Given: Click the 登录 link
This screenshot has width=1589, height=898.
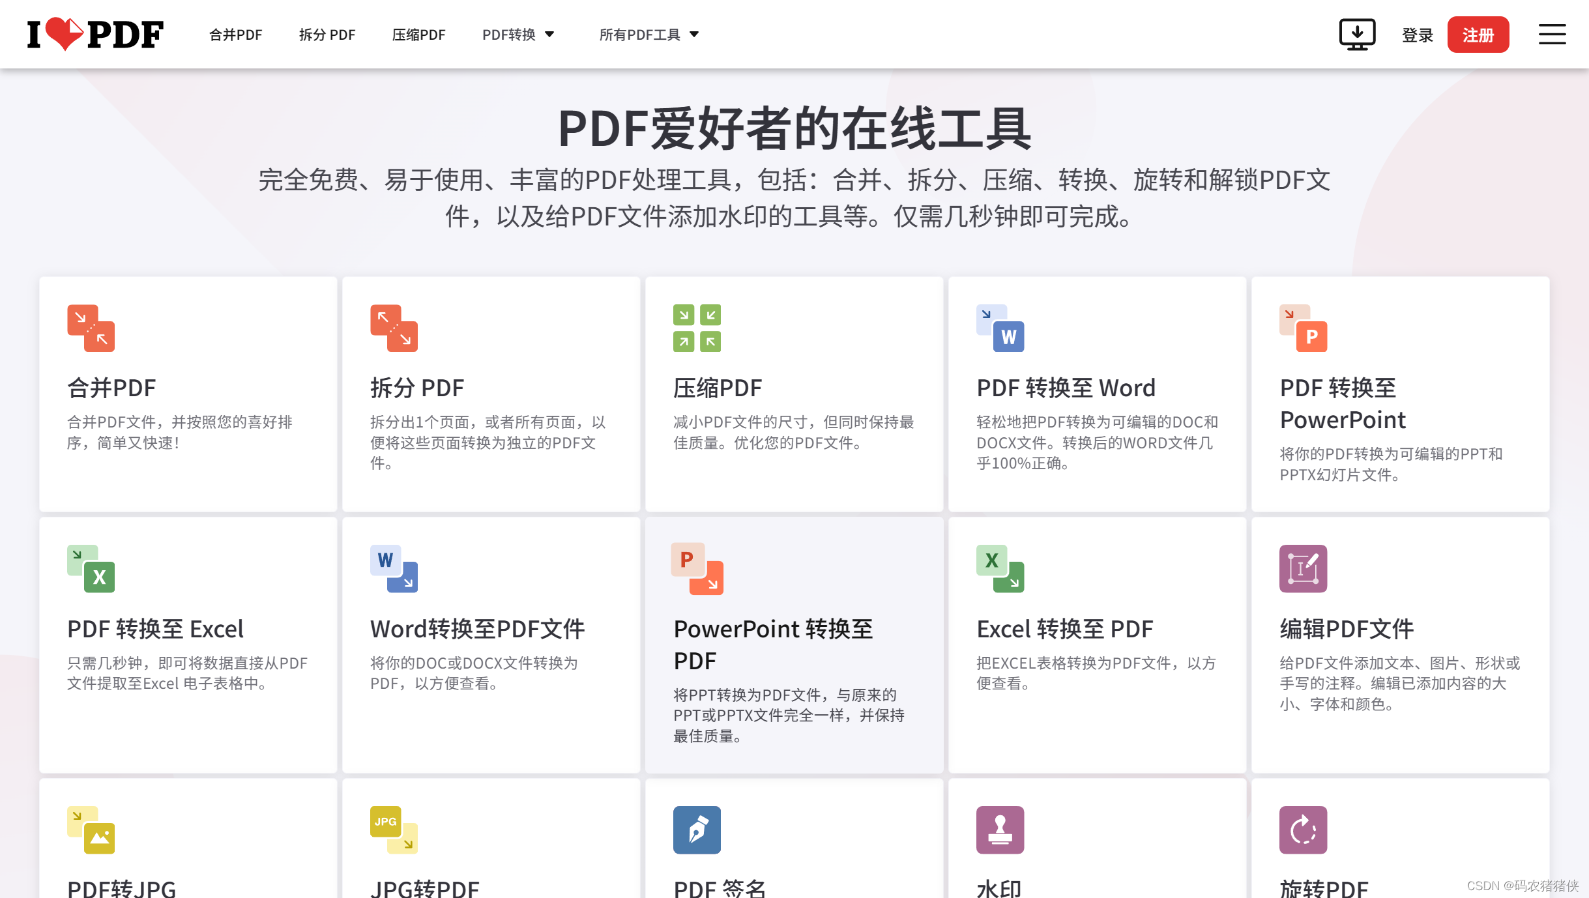Looking at the screenshot, I should [1417, 35].
